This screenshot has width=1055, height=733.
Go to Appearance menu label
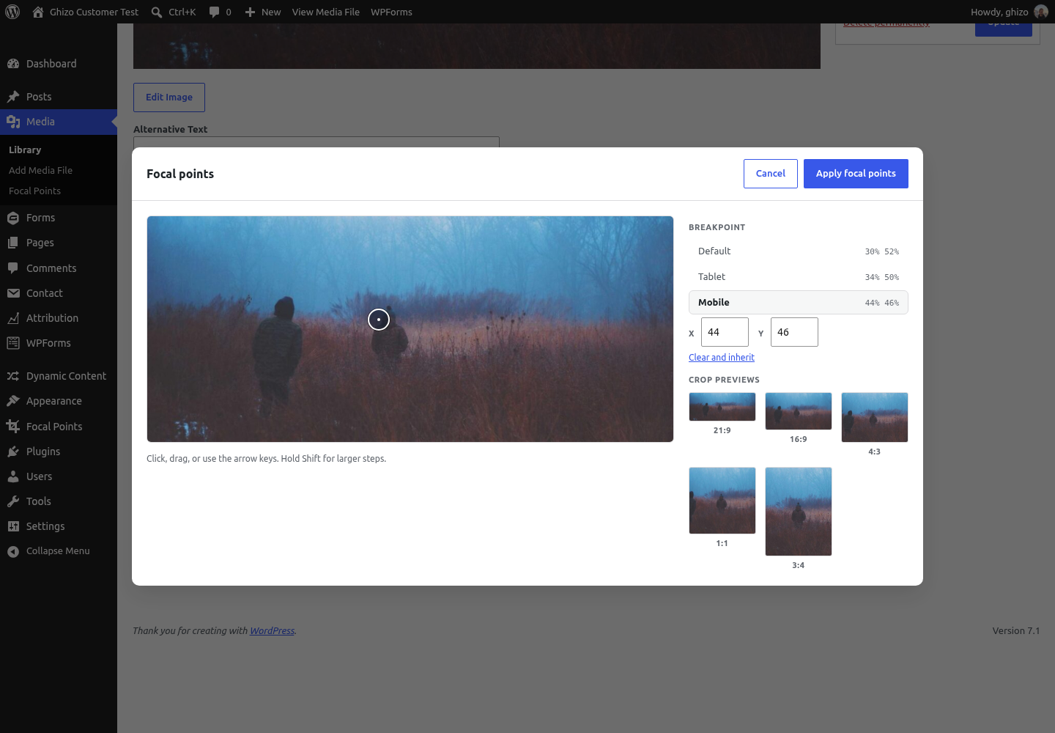point(54,401)
